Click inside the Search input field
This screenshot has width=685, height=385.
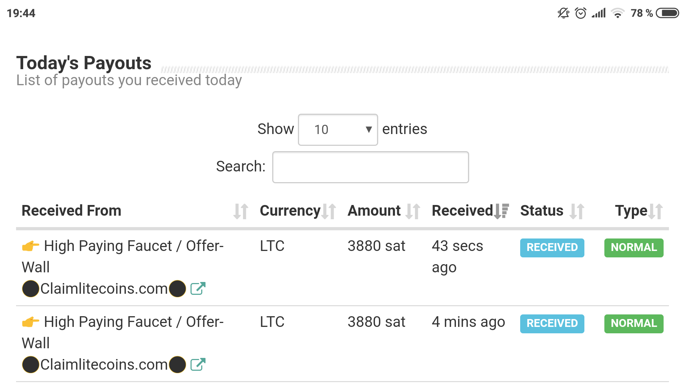pos(370,167)
